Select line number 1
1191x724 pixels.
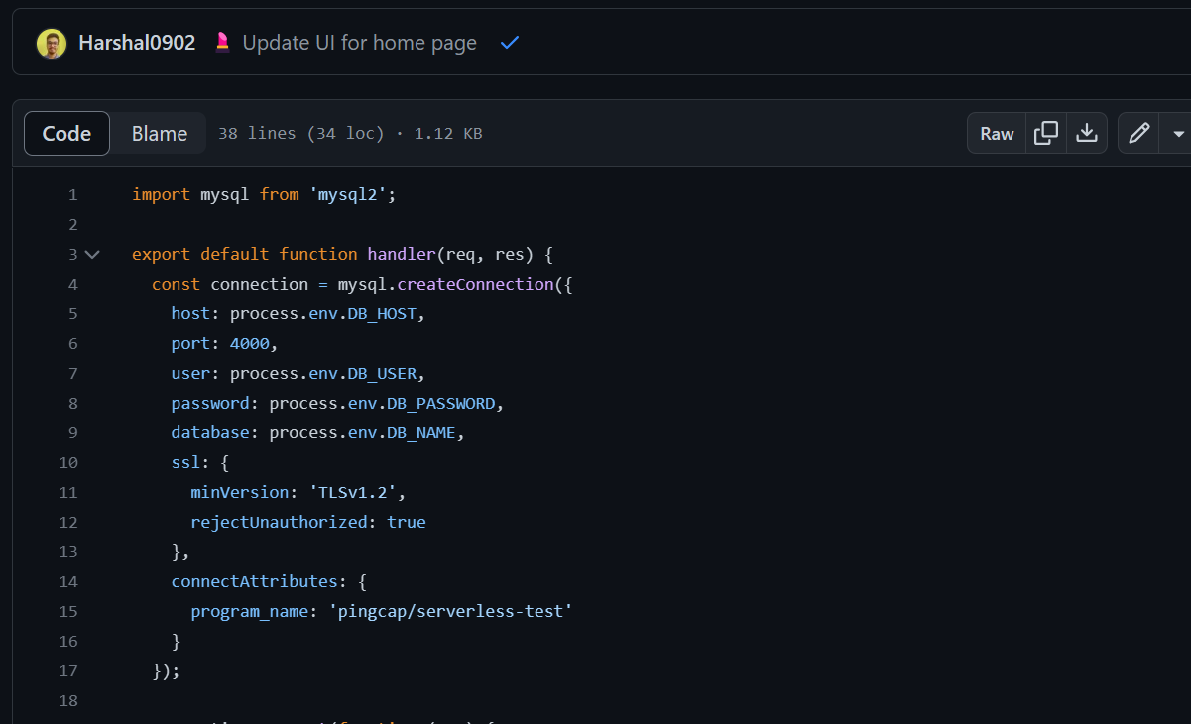pyautogui.click(x=72, y=194)
